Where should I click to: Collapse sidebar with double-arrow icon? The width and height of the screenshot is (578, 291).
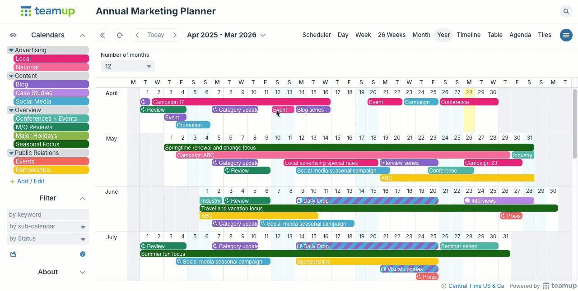point(103,35)
